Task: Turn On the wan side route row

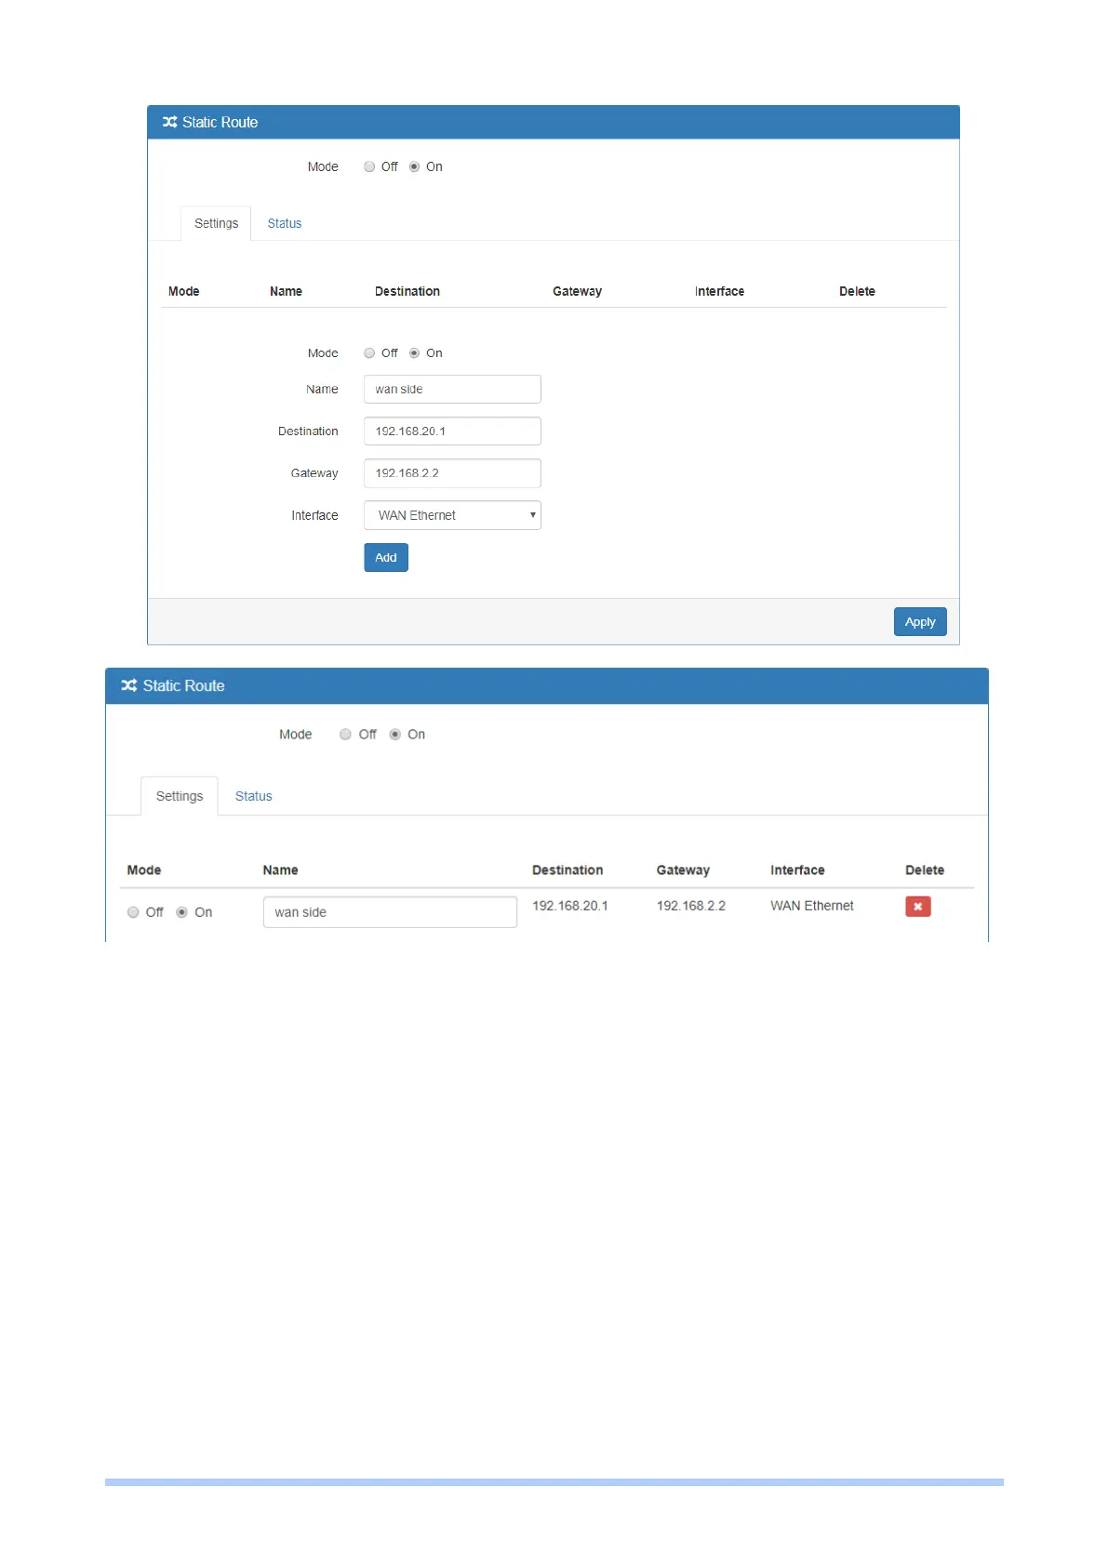Action: (x=182, y=912)
